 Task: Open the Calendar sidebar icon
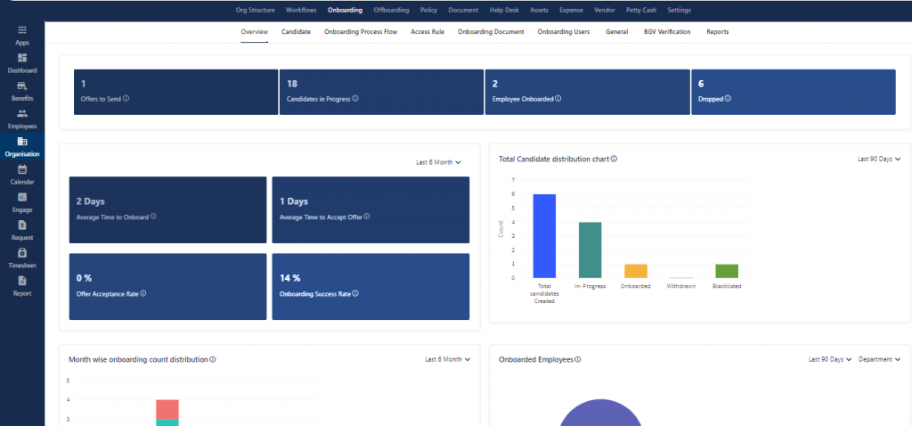22,169
